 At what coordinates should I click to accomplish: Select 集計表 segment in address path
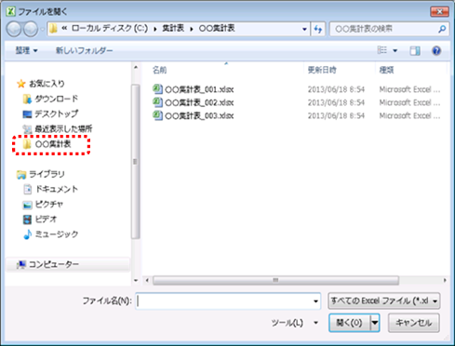click(173, 29)
